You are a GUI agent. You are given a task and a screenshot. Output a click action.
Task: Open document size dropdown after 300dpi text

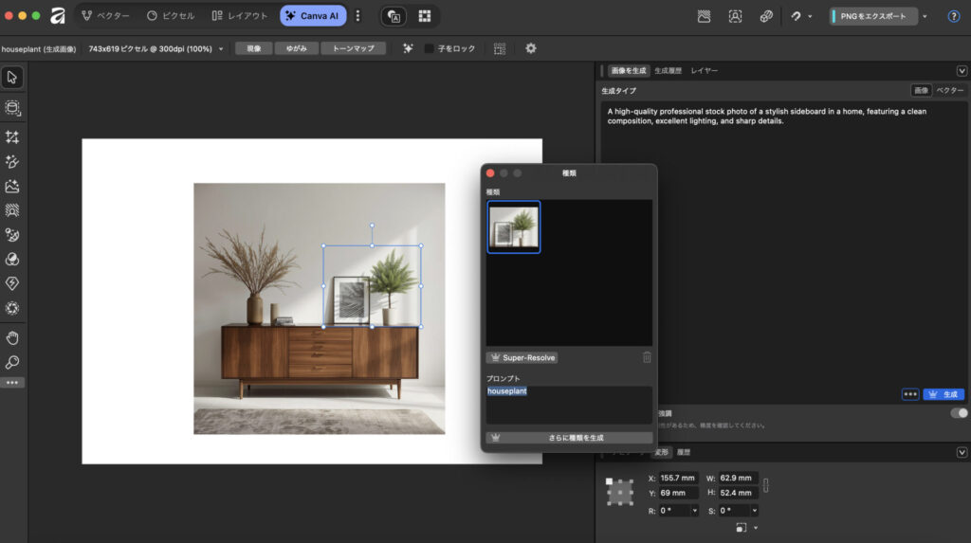(x=221, y=48)
